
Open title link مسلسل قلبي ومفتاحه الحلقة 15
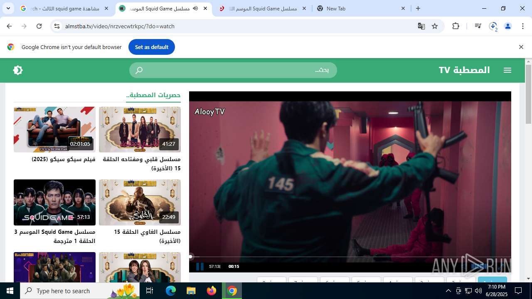(x=142, y=164)
